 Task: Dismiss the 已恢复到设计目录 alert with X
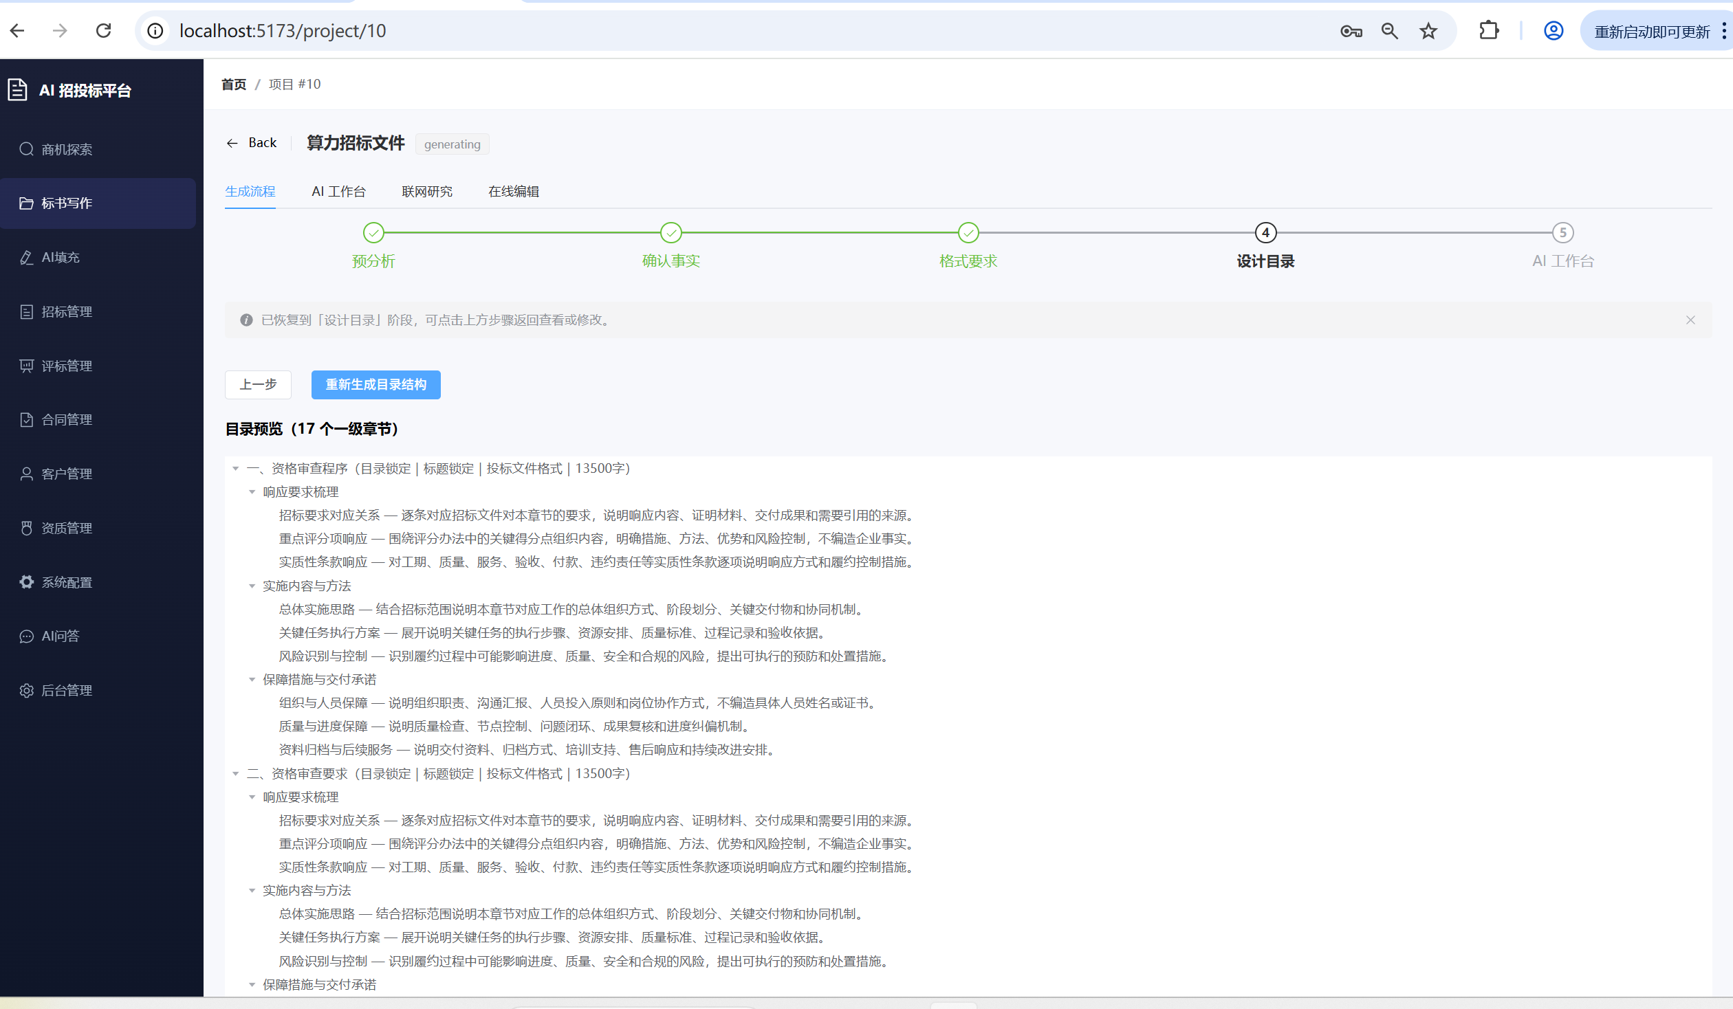click(x=1690, y=320)
